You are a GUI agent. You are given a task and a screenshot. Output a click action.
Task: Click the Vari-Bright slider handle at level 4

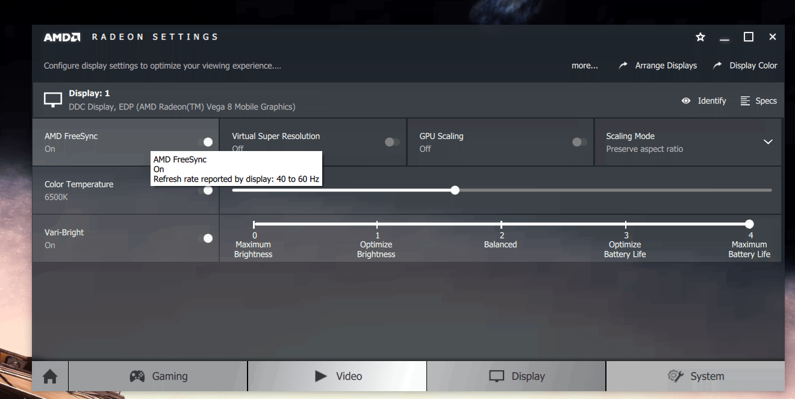[749, 224]
